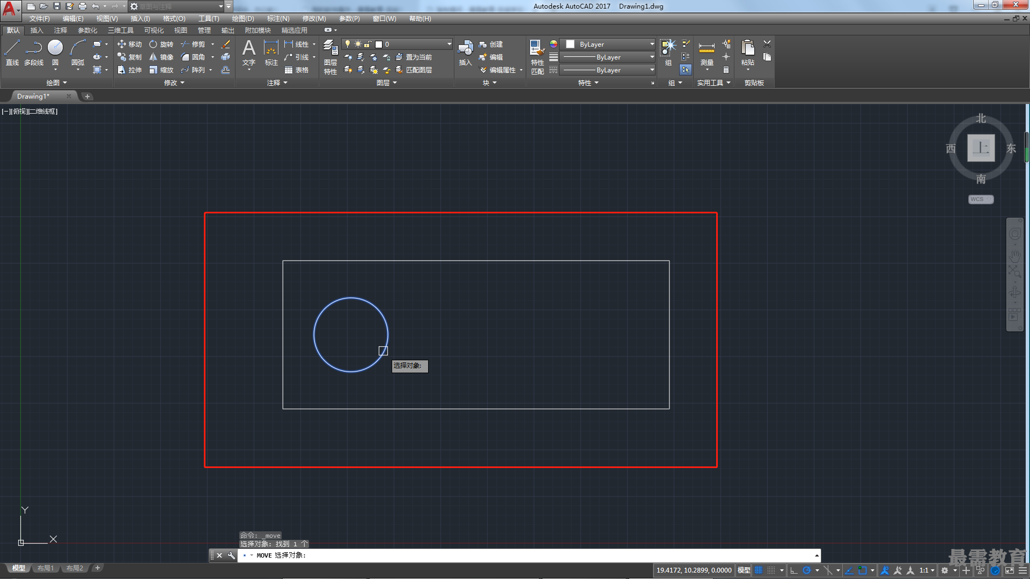Select the Circle (圆) tool
Viewport: 1030px width, 579px height.
point(55,53)
